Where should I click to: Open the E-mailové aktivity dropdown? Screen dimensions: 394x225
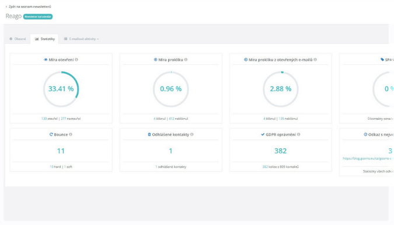pyautogui.click(x=81, y=39)
